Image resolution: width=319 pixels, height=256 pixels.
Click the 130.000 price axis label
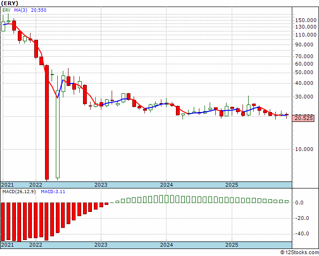click(306, 27)
